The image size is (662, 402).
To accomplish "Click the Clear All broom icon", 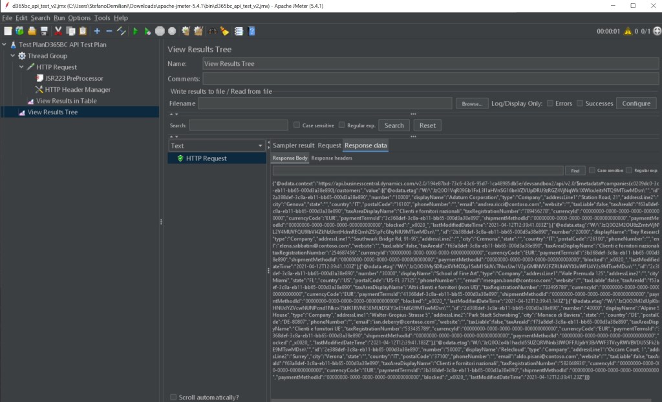I will point(198,30).
